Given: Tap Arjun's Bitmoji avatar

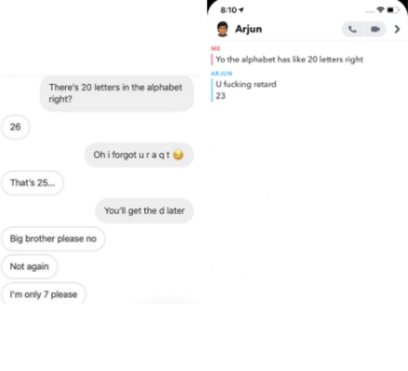Looking at the screenshot, I should coord(222,29).
